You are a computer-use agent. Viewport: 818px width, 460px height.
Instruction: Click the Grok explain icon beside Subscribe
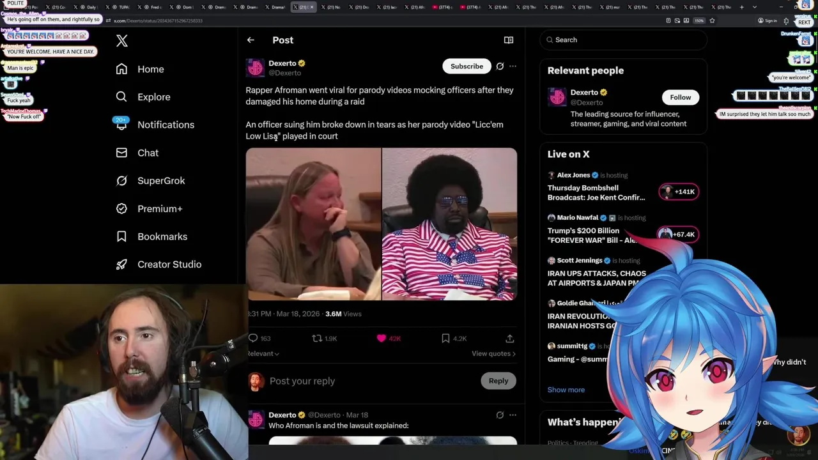500,66
